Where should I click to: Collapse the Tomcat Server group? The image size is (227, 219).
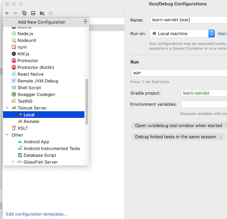tap(7, 108)
